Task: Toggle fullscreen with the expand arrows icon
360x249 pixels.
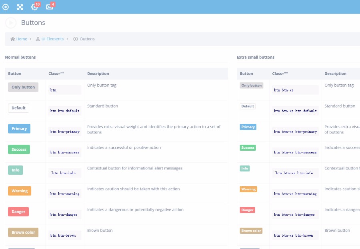Action: click(20, 7)
